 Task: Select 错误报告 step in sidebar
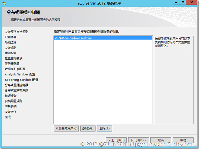point(11,96)
